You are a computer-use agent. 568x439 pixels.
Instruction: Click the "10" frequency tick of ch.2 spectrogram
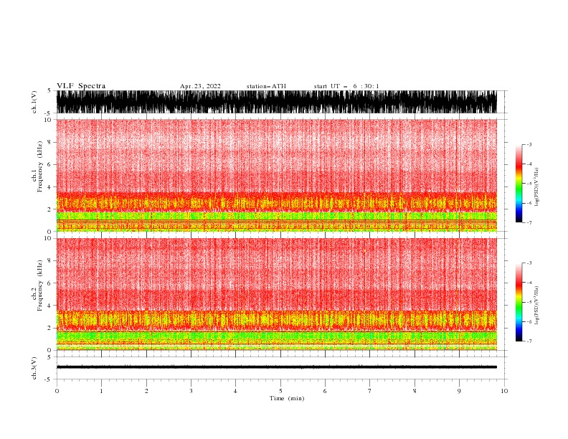tap(48, 238)
